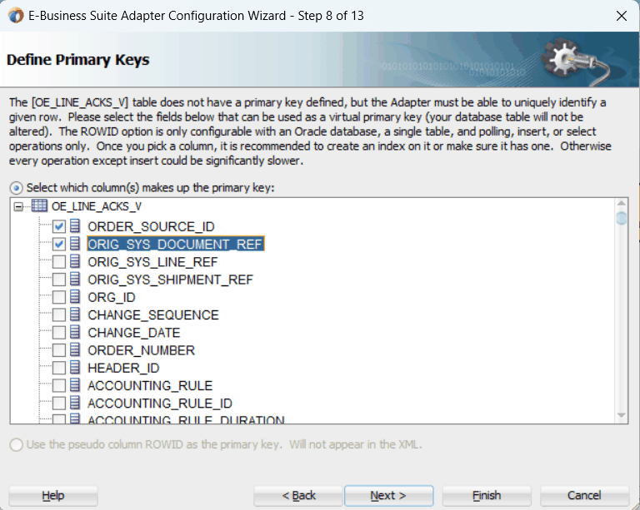Select the OE_LINE_ACKS_V table name
The width and height of the screenshot is (640, 510).
click(x=97, y=206)
